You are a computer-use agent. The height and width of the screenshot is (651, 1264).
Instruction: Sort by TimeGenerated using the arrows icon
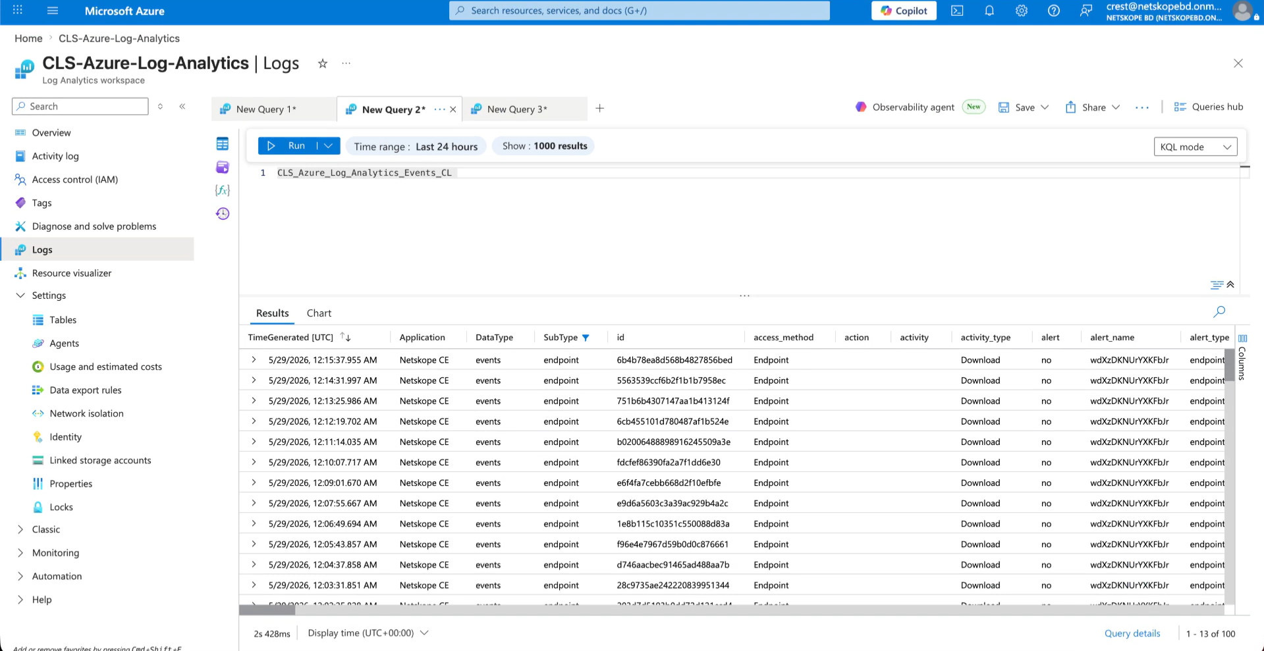click(x=346, y=337)
